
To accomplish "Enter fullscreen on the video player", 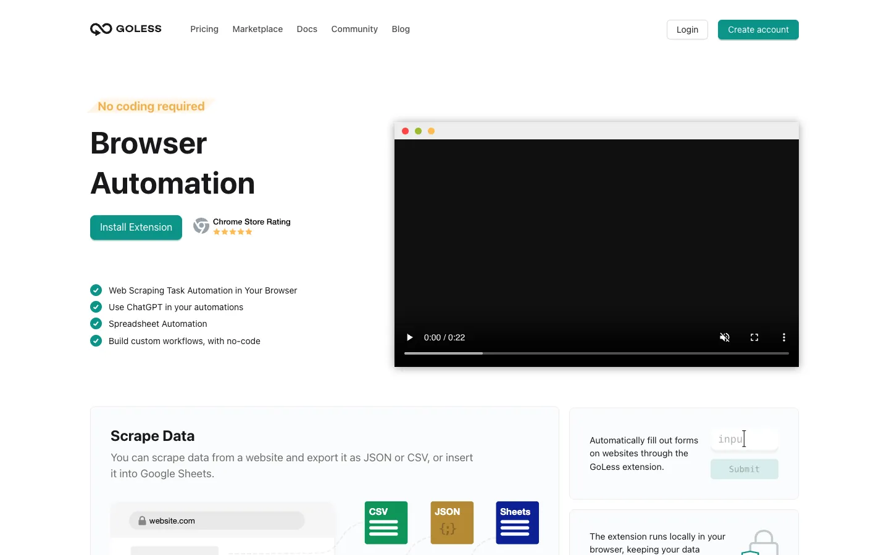I will [754, 337].
